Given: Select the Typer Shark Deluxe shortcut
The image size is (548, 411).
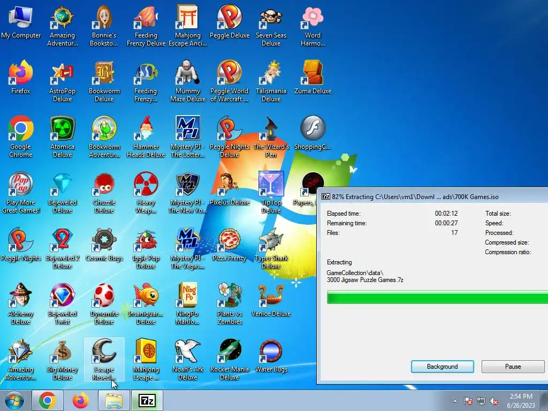Looking at the screenshot, I should pos(271,248).
